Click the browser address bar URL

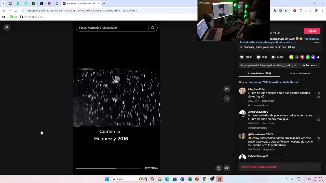81,11
